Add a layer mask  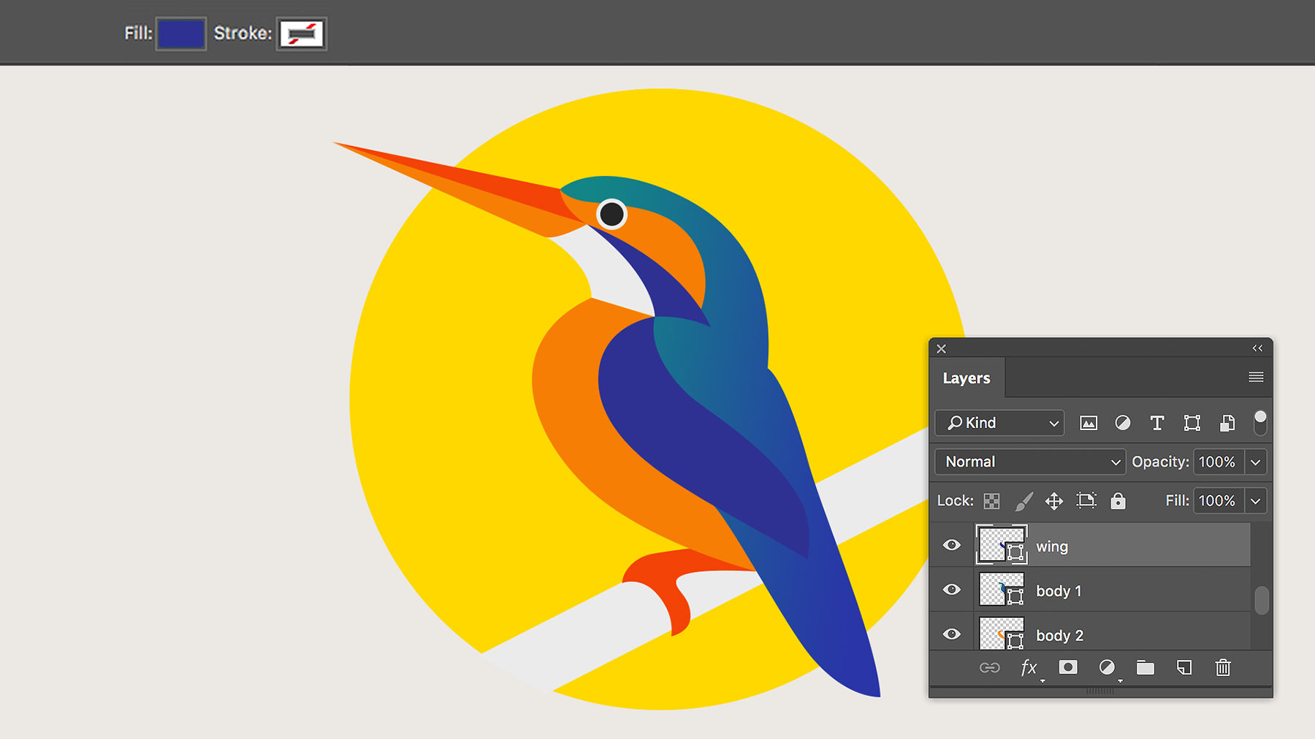click(1068, 667)
